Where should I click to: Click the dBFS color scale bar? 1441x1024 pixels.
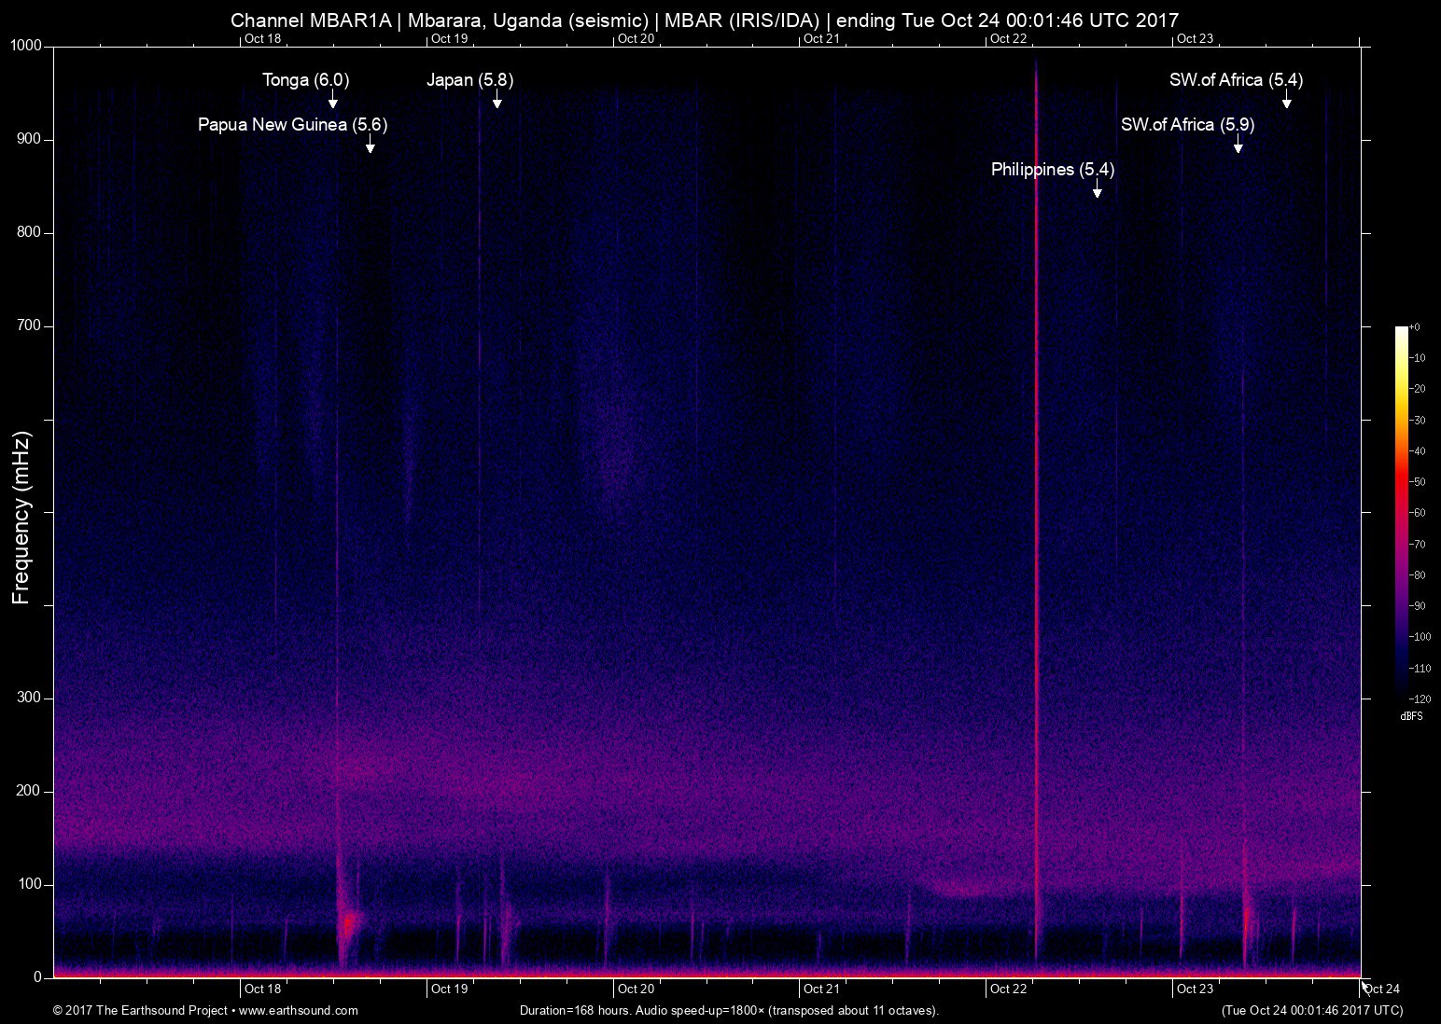(1401, 511)
